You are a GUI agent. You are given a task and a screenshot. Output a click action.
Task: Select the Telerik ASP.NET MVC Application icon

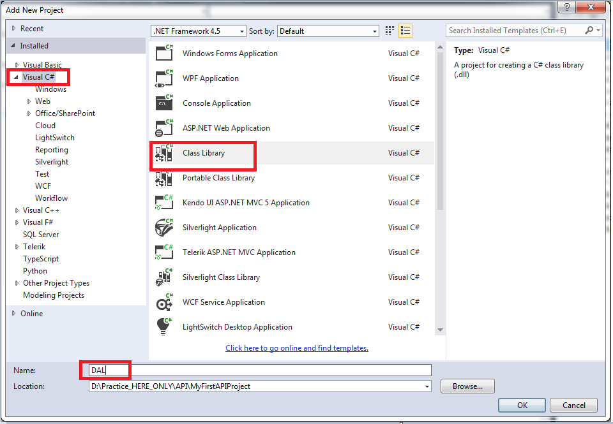[x=164, y=252]
